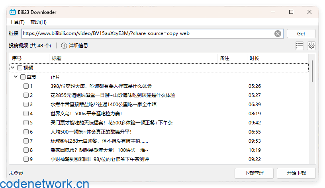The image size is (325, 188).
Task: Click duration value 06:39
Action: (255, 104)
